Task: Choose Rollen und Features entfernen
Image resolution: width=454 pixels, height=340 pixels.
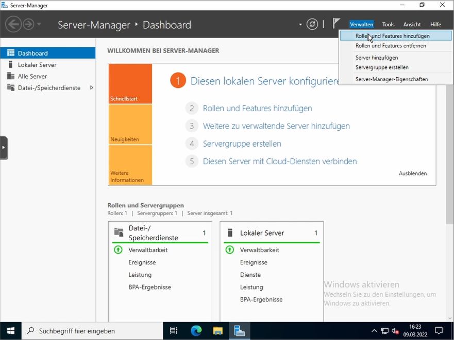Action: (396, 46)
